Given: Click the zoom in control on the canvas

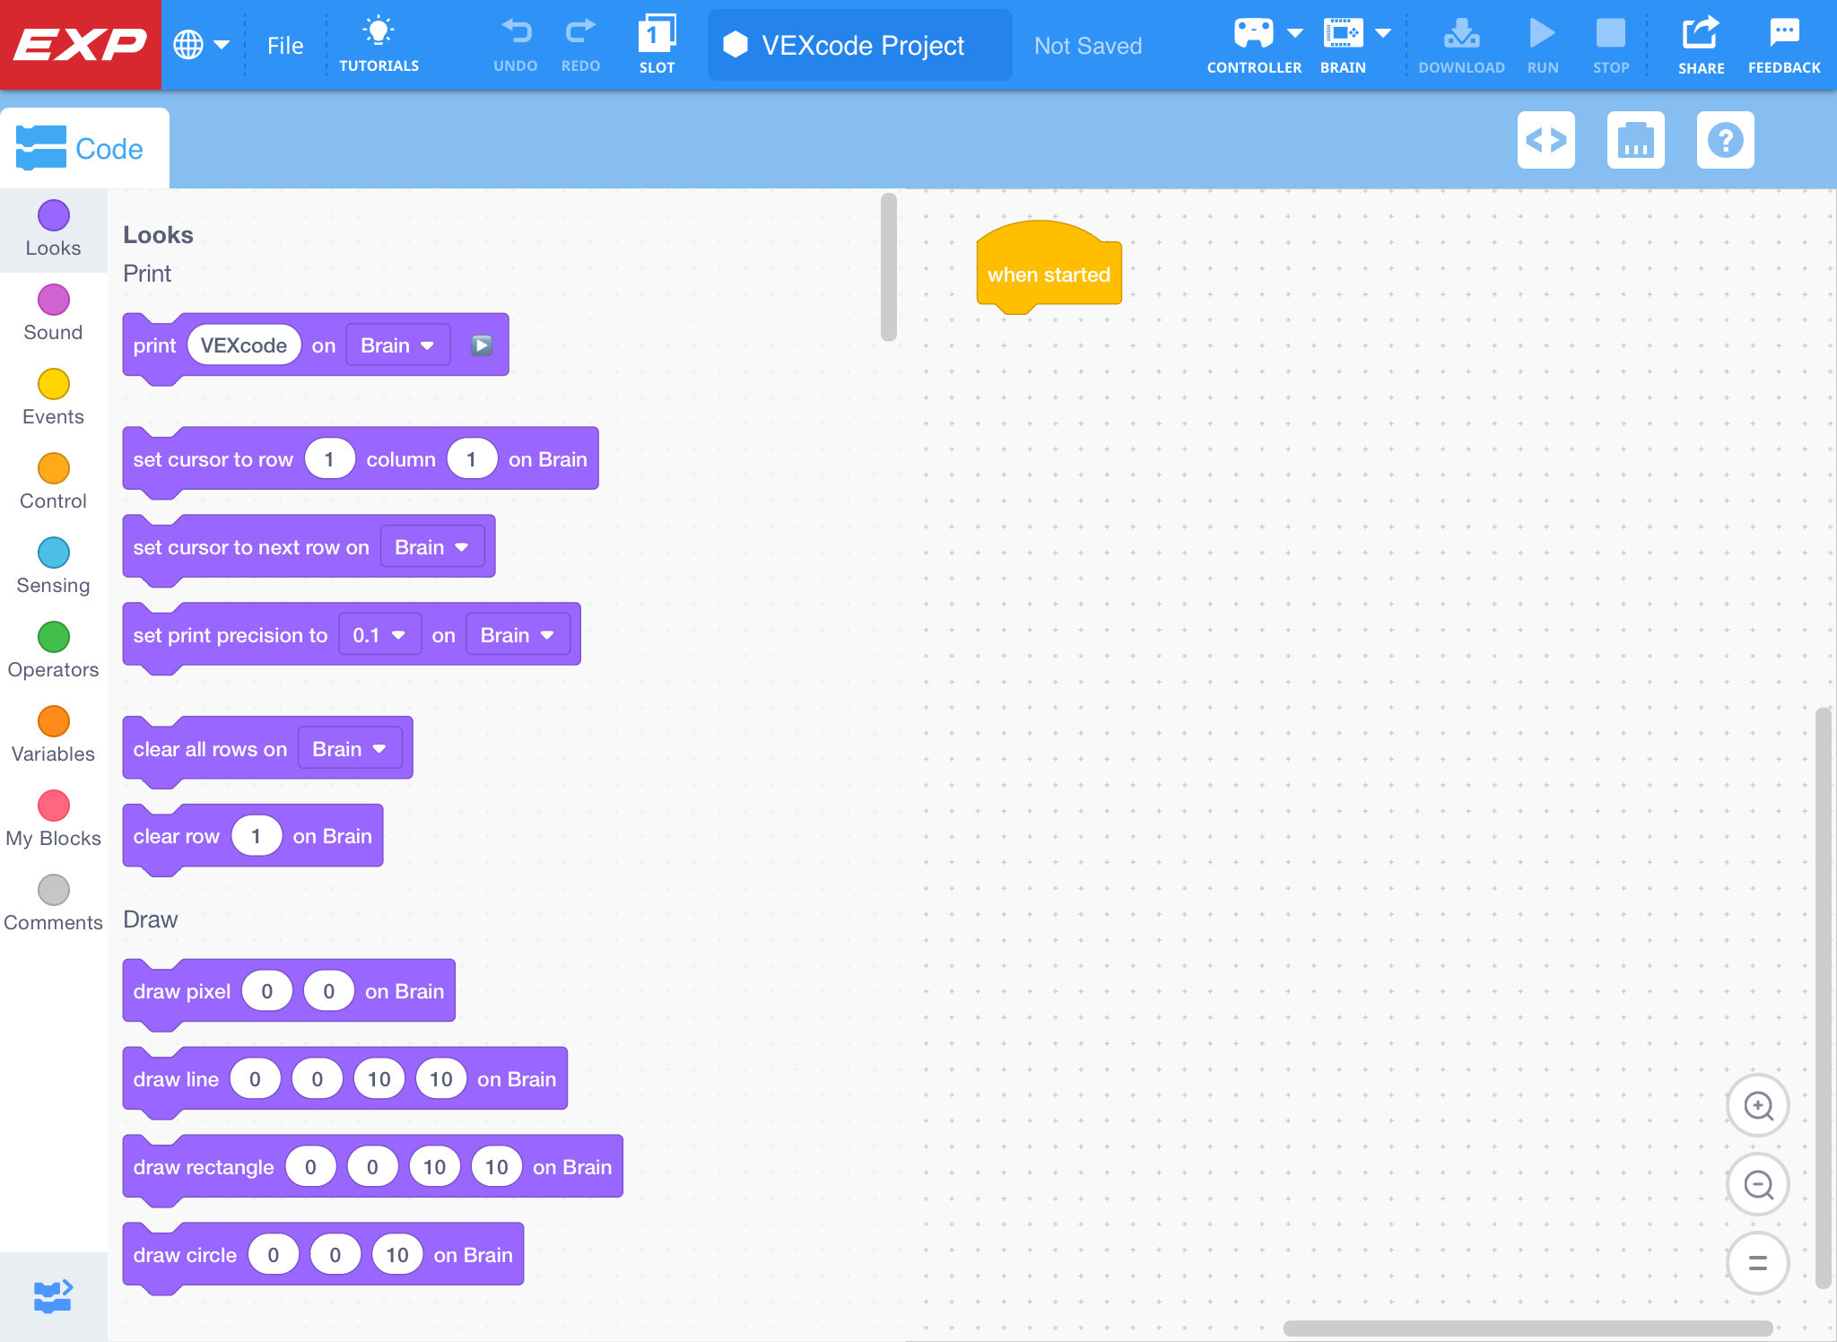Looking at the screenshot, I should [1758, 1105].
